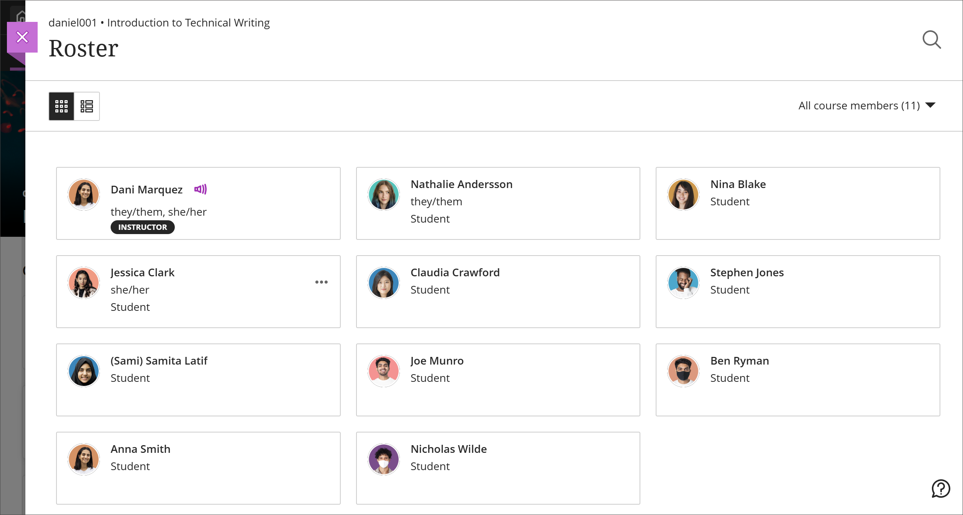Click Nicholas Wilde's avatar
The height and width of the screenshot is (515, 963).
click(x=383, y=459)
